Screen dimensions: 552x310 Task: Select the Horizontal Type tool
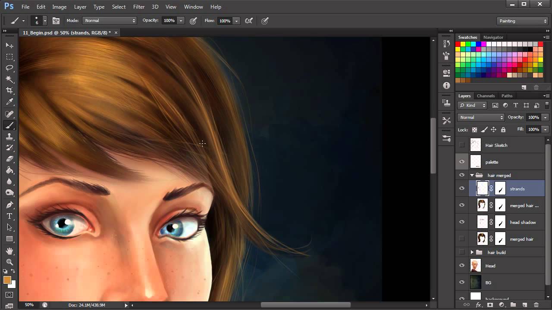(x=9, y=216)
